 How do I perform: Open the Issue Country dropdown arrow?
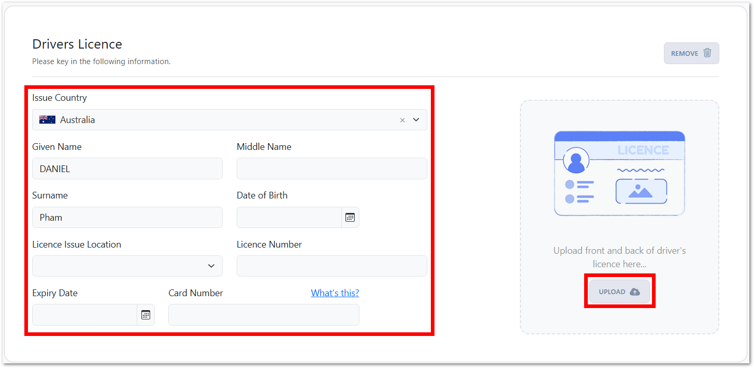pos(416,120)
